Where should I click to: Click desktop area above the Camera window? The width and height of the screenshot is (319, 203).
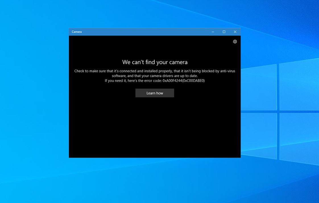point(155,14)
